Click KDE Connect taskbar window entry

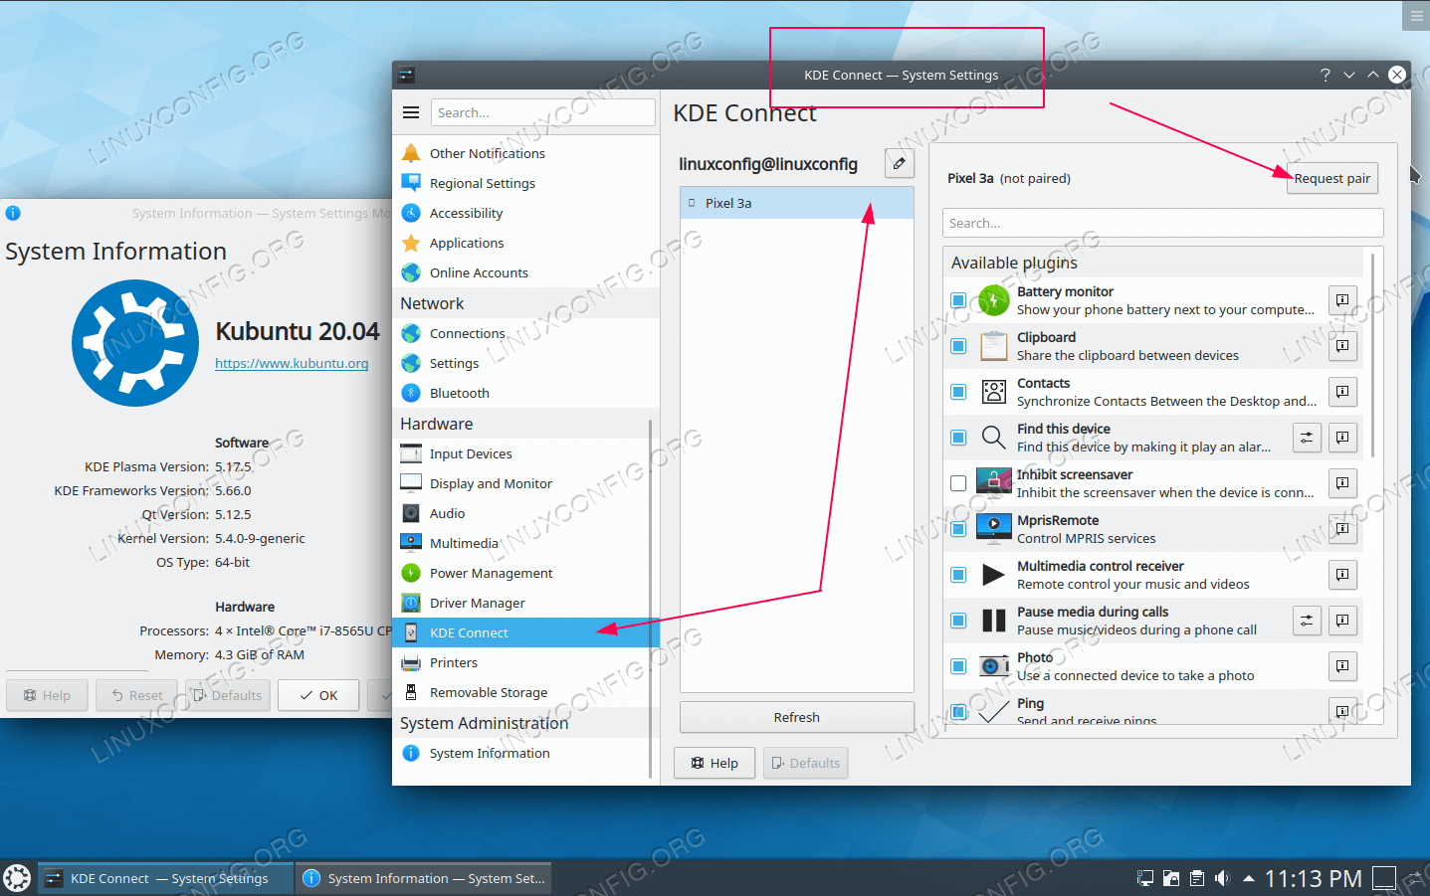tap(166, 878)
